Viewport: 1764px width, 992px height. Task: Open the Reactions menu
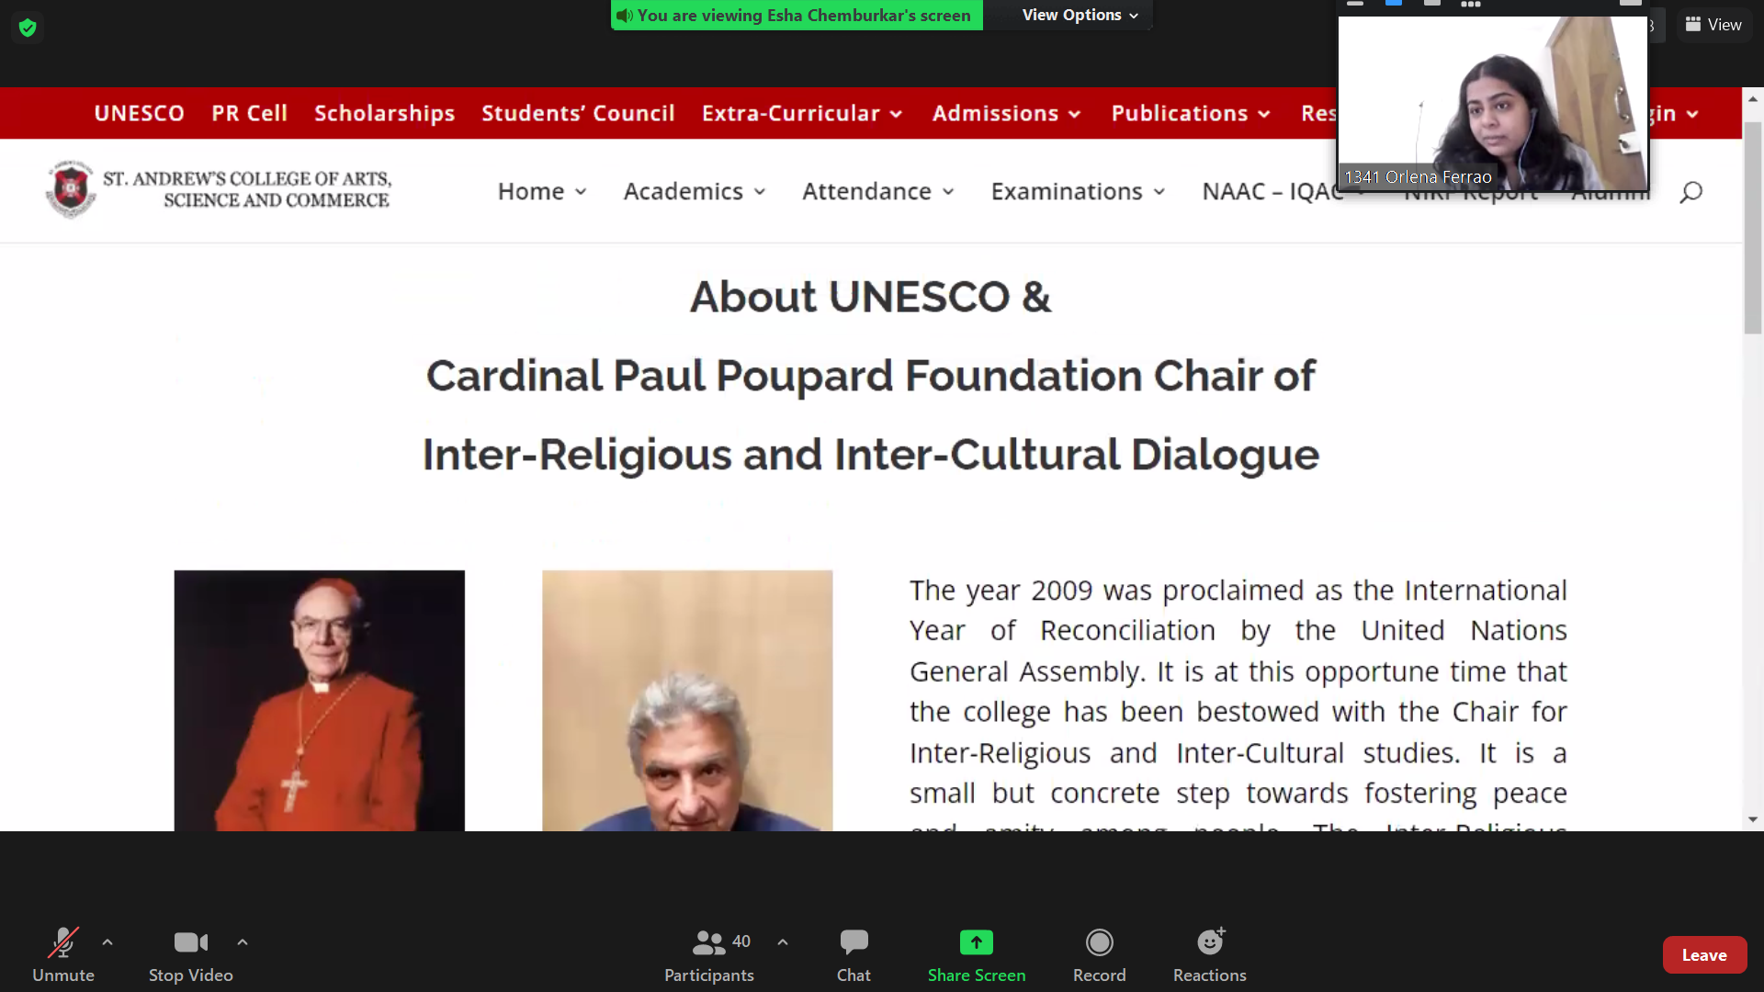pos(1210,955)
